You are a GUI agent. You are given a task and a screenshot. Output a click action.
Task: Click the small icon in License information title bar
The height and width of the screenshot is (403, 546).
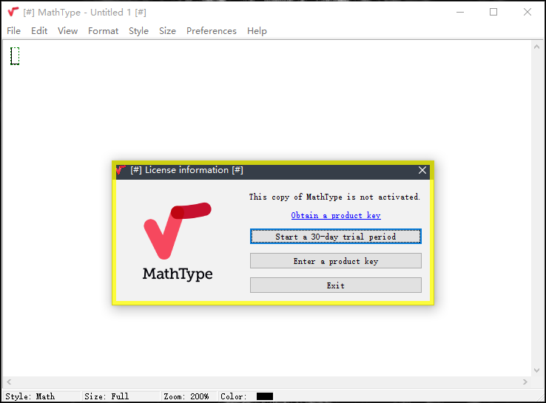tap(121, 170)
